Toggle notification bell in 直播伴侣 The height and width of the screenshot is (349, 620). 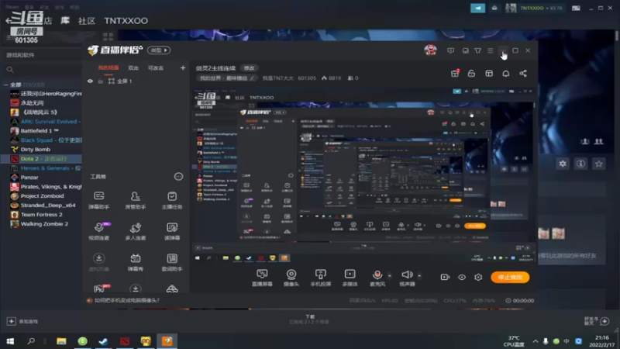tap(506, 73)
